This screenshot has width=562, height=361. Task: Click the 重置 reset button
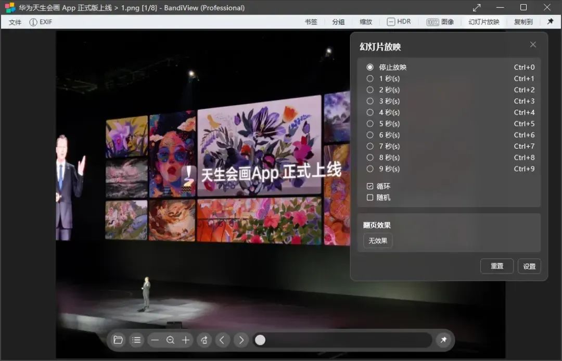(497, 266)
